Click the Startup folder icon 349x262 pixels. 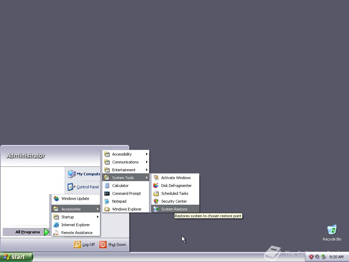tap(56, 217)
